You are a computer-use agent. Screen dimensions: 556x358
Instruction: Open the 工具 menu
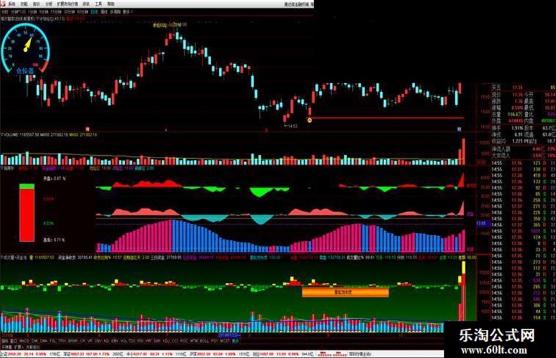[x=99, y=4]
